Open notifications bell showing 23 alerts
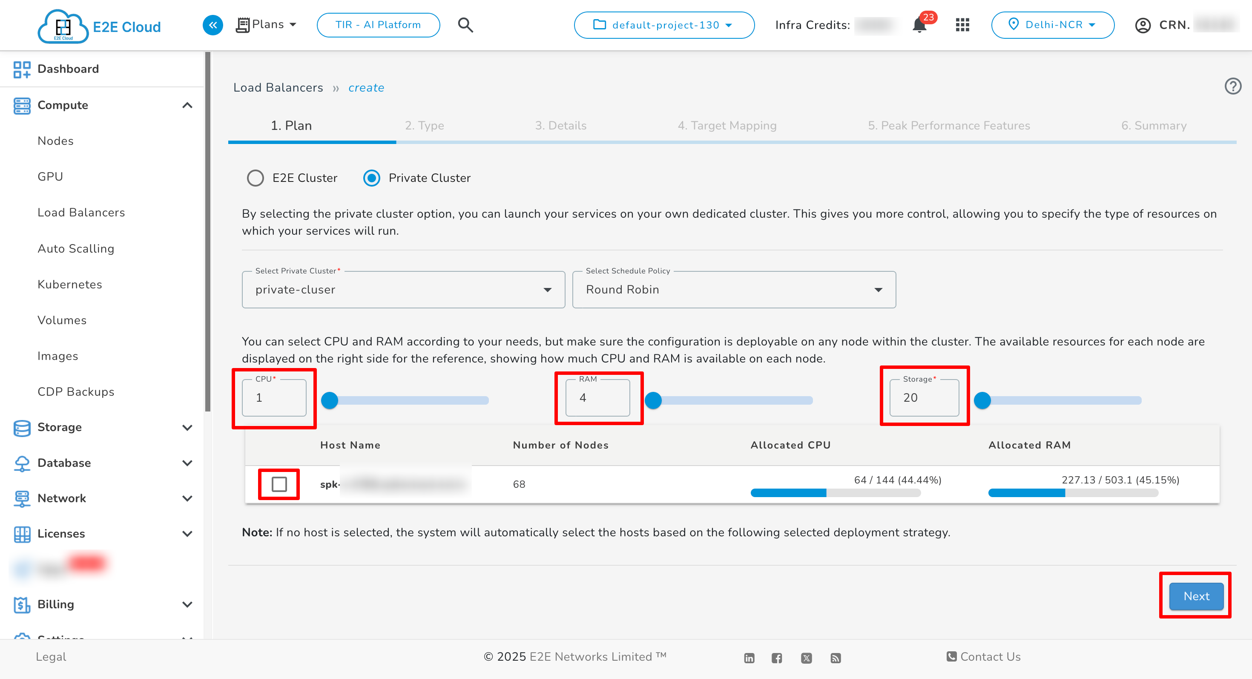Screen dimensions: 1252x679 tap(919, 25)
